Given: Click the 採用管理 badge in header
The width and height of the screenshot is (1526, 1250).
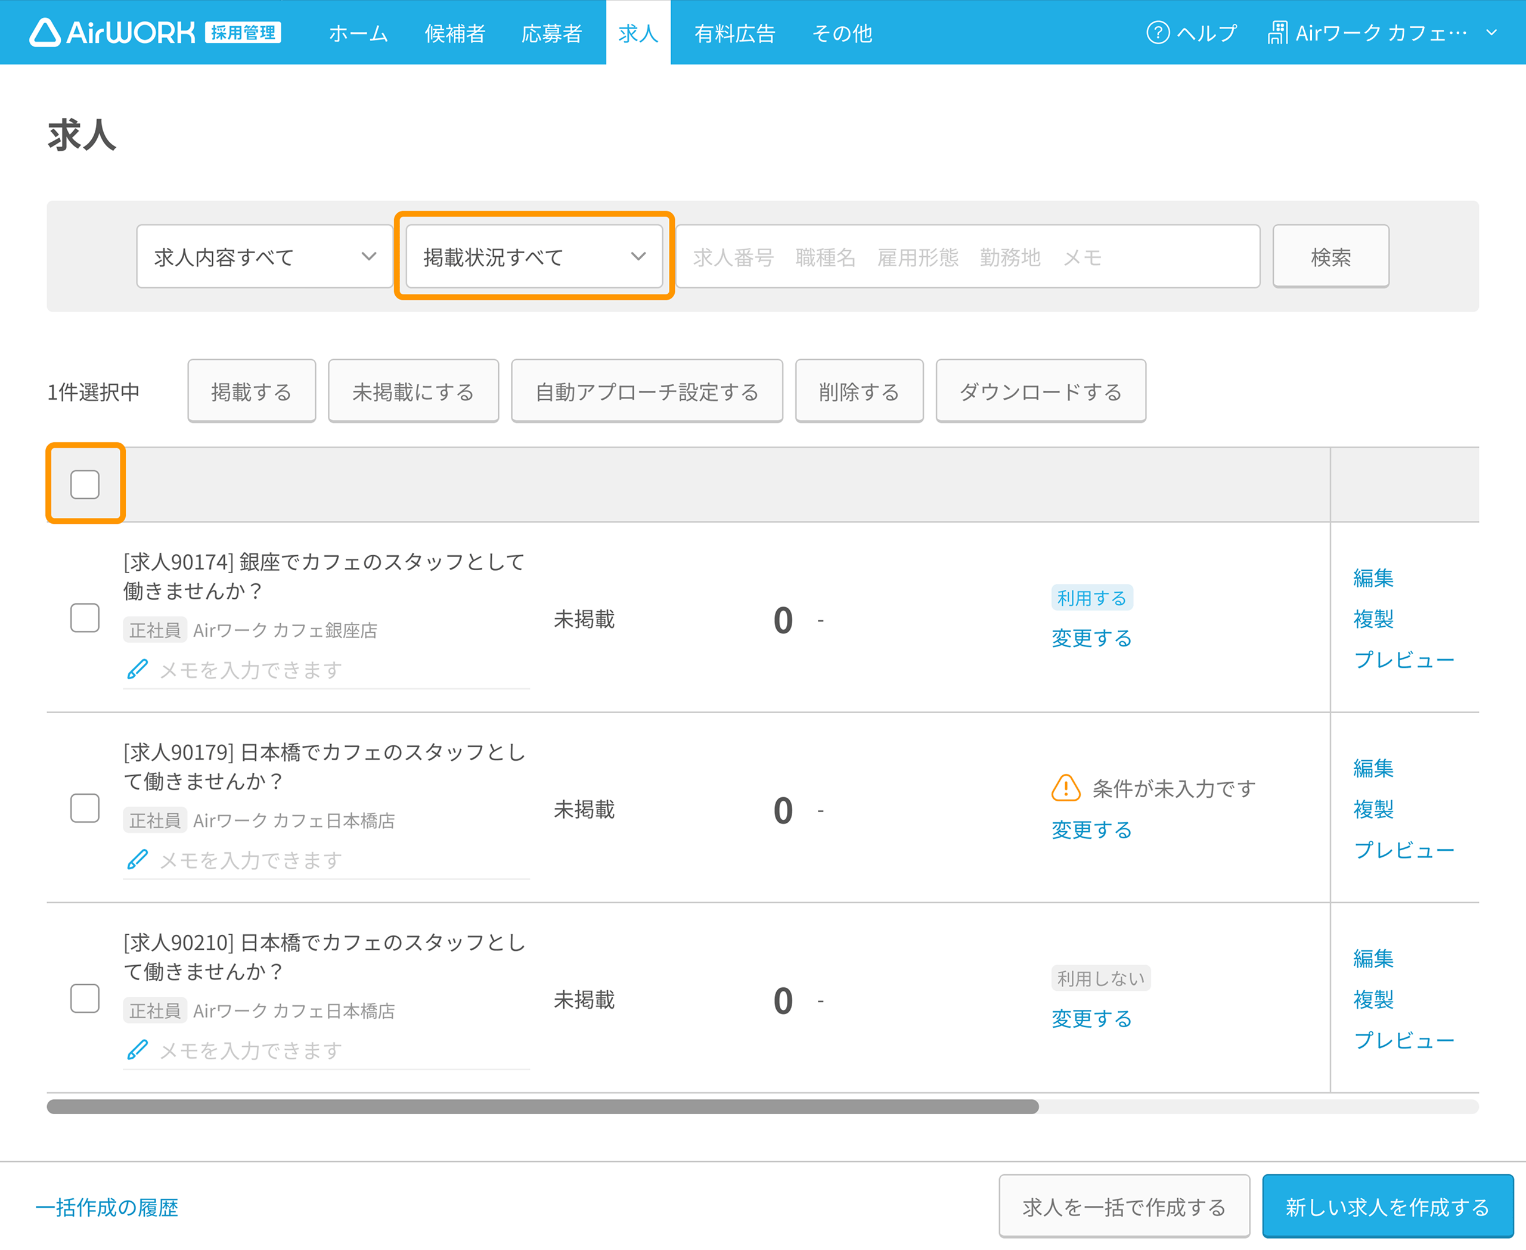Looking at the screenshot, I should click(x=244, y=32).
